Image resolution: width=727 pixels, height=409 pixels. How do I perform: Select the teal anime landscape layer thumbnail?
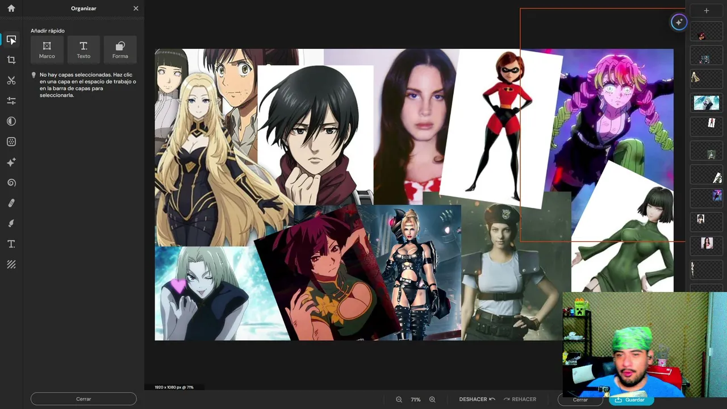click(707, 103)
